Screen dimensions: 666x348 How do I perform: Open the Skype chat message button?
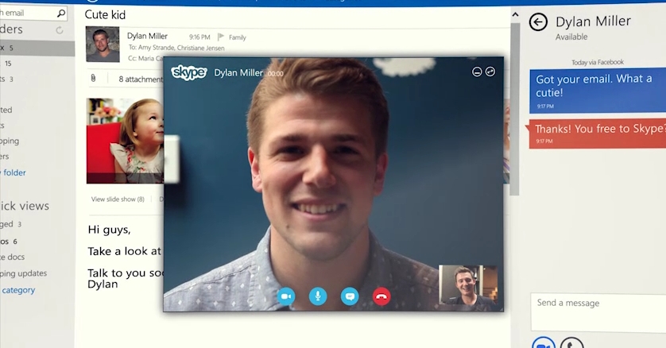click(350, 296)
